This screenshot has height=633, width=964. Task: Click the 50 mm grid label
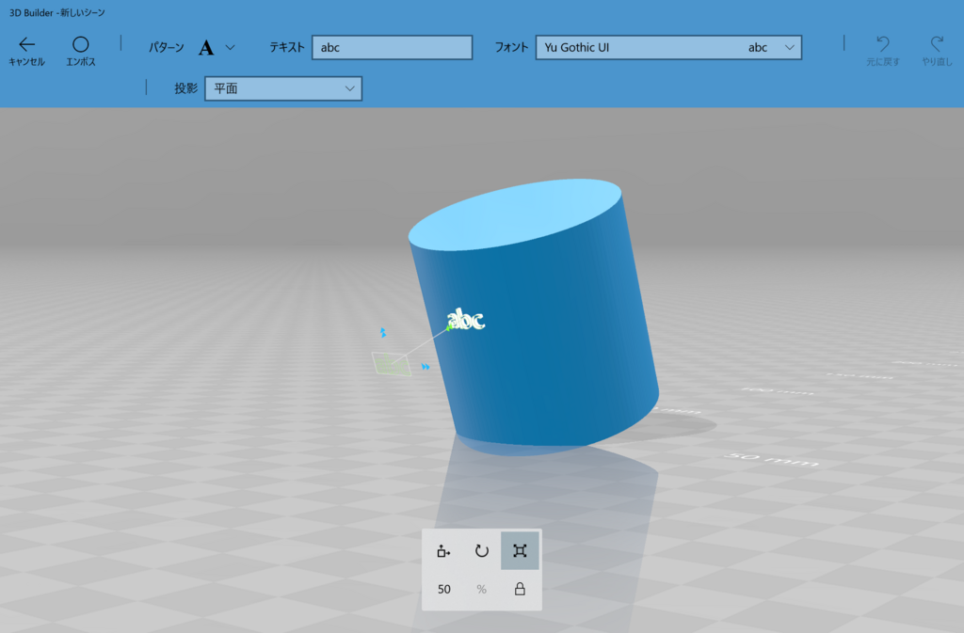pyautogui.click(x=771, y=459)
